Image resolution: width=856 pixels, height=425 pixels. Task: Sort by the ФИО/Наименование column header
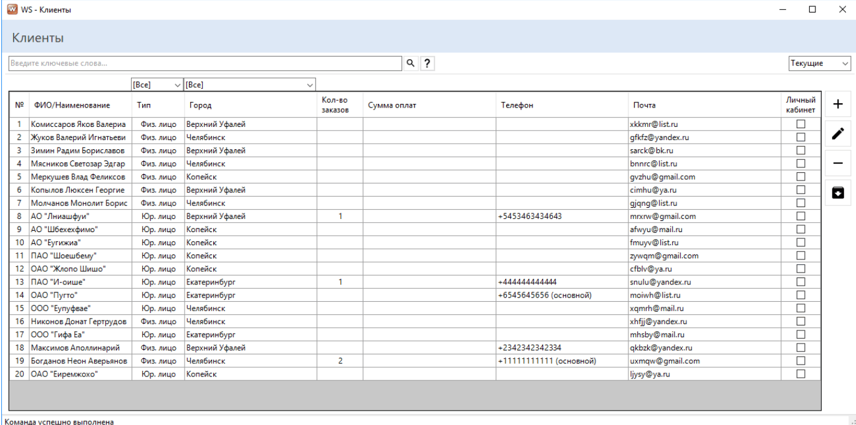tap(72, 105)
